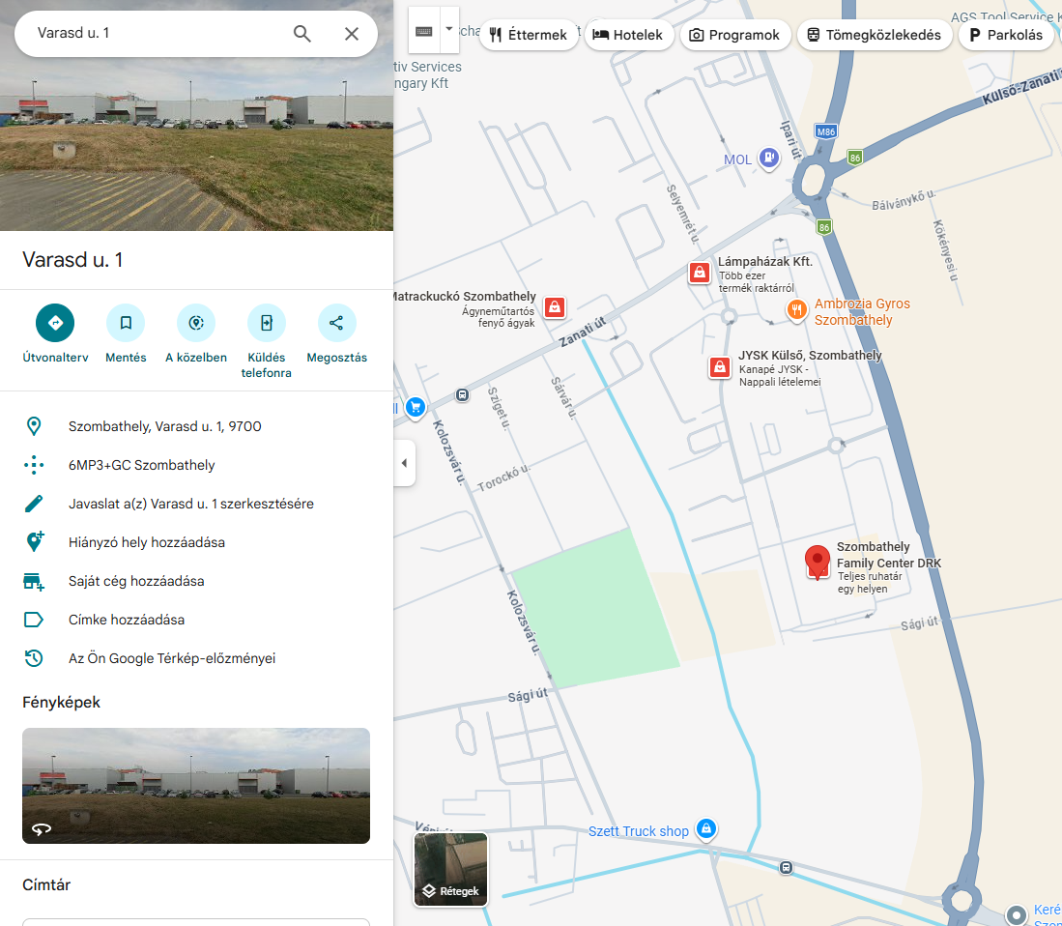Search nearby with A közelben icon
The image size is (1062, 926).
click(196, 323)
